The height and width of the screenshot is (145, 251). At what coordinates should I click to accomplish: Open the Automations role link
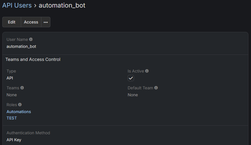click(x=19, y=112)
